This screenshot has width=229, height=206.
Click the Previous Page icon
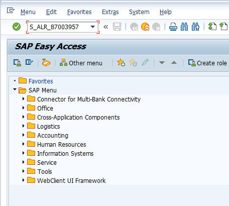pos(223,27)
